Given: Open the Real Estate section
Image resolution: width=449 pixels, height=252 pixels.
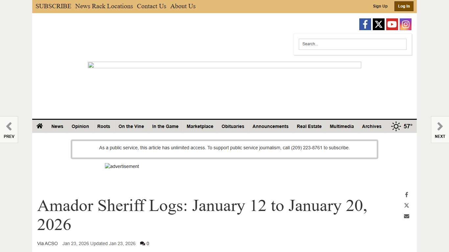Looking at the screenshot, I should [x=309, y=126].
